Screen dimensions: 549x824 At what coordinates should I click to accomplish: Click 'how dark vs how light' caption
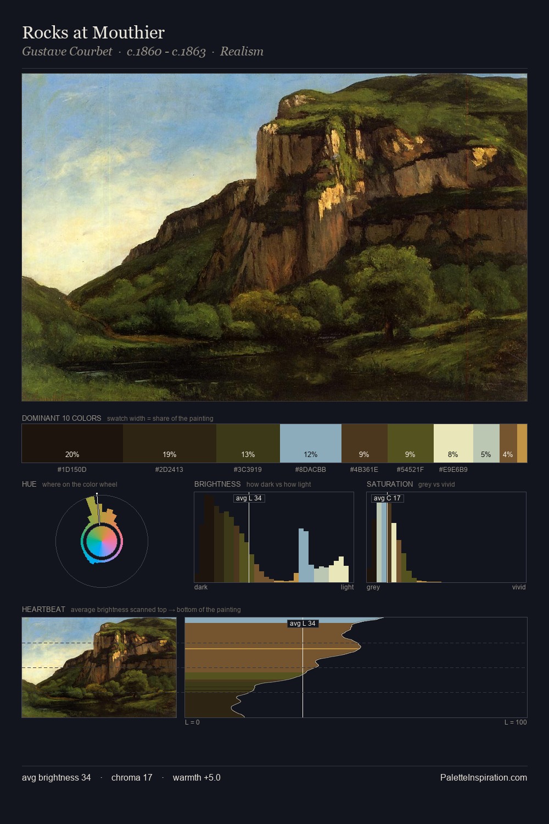pos(279,485)
